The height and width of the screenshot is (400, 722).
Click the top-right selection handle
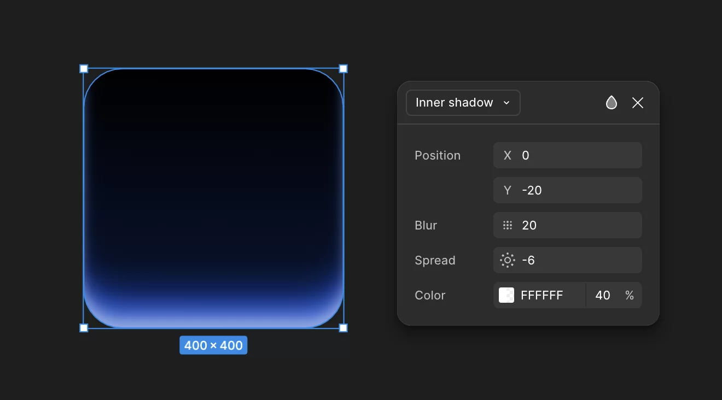(x=343, y=69)
